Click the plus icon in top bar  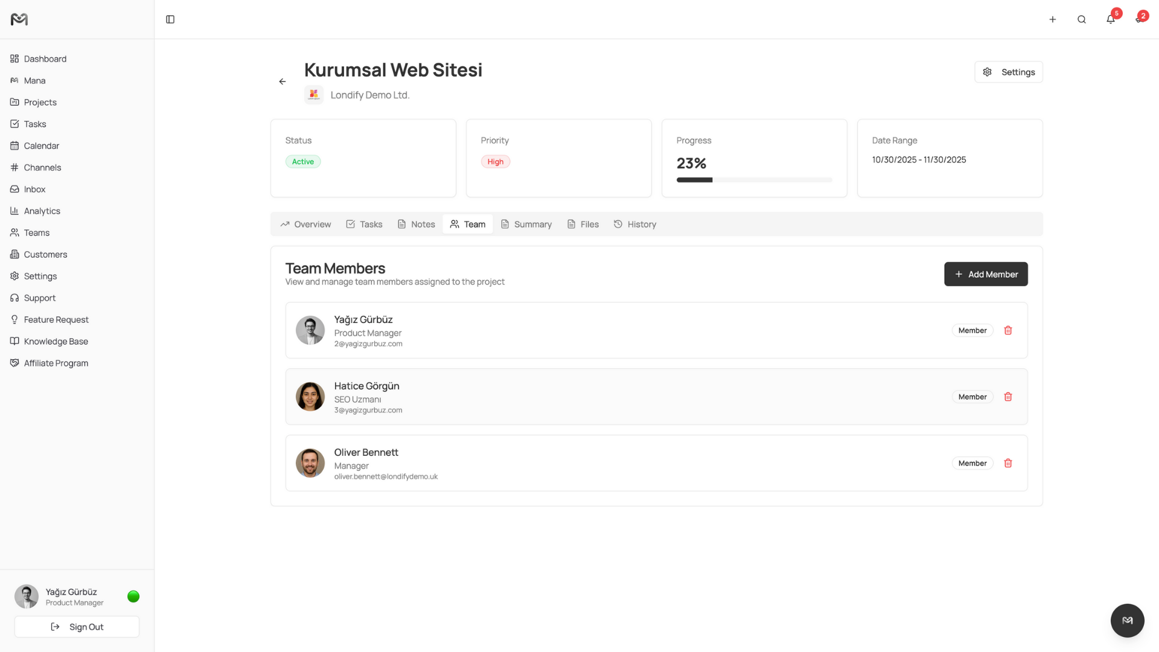1052,19
